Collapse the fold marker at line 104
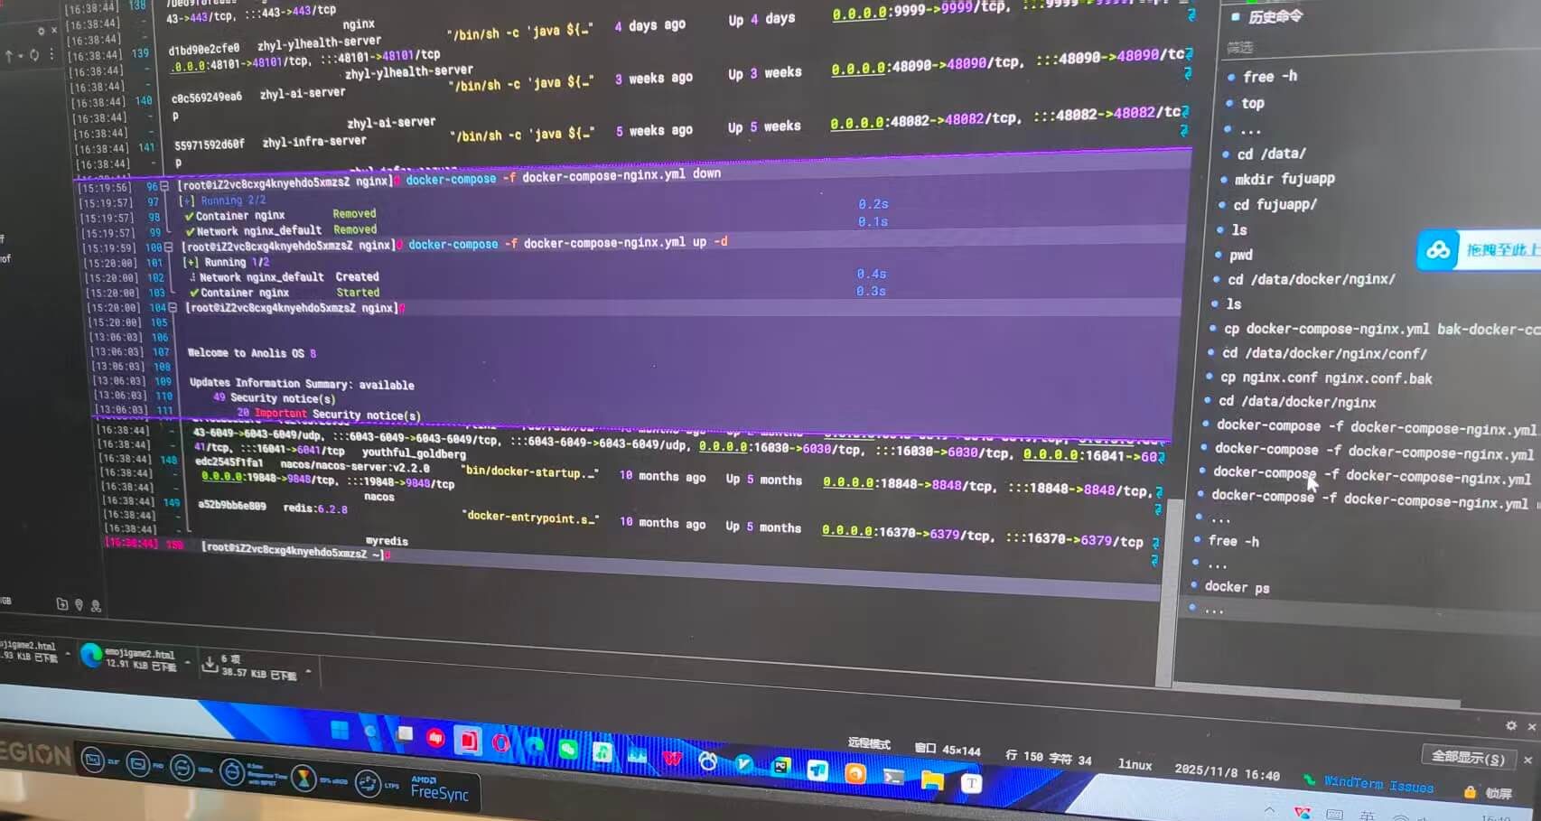The image size is (1541, 821). point(173,308)
